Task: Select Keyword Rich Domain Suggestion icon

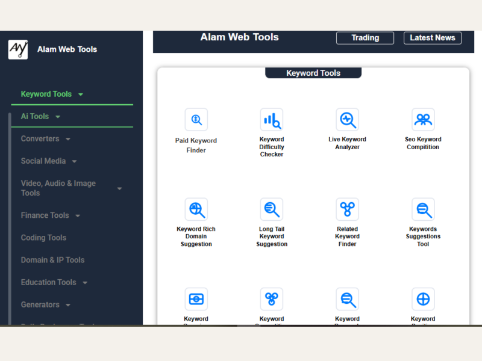Action: [x=196, y=209]
